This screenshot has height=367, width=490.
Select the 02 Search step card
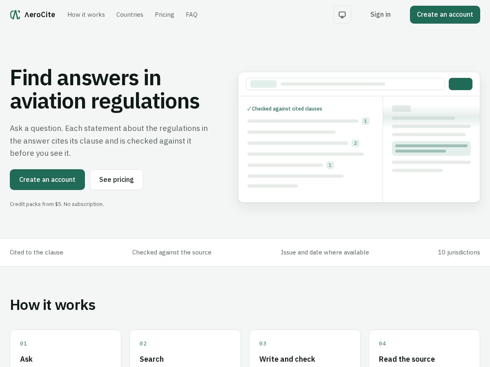(x=185, y=349)
